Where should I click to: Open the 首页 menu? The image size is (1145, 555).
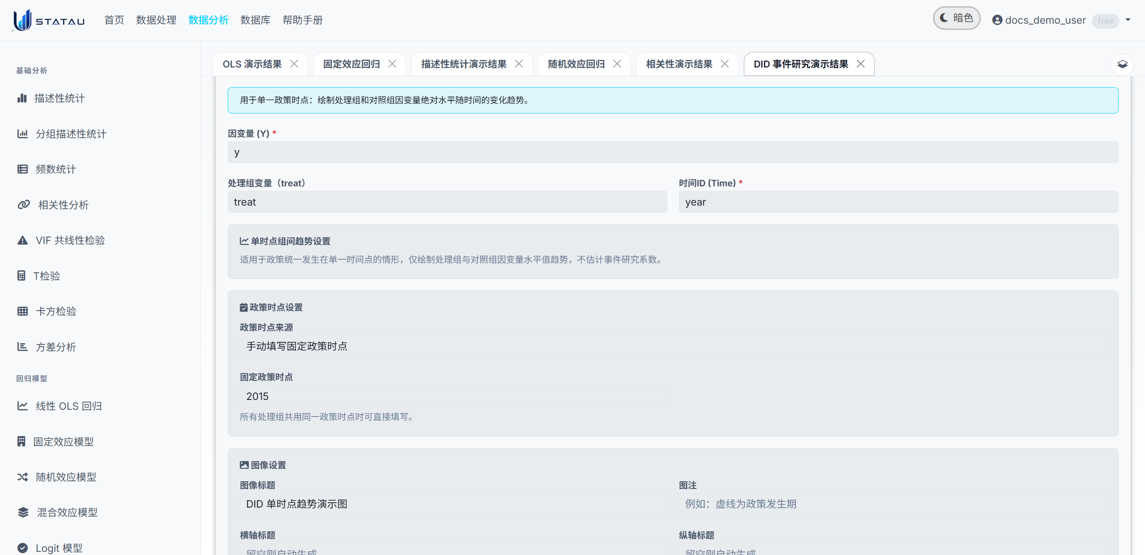coord(114,20)
